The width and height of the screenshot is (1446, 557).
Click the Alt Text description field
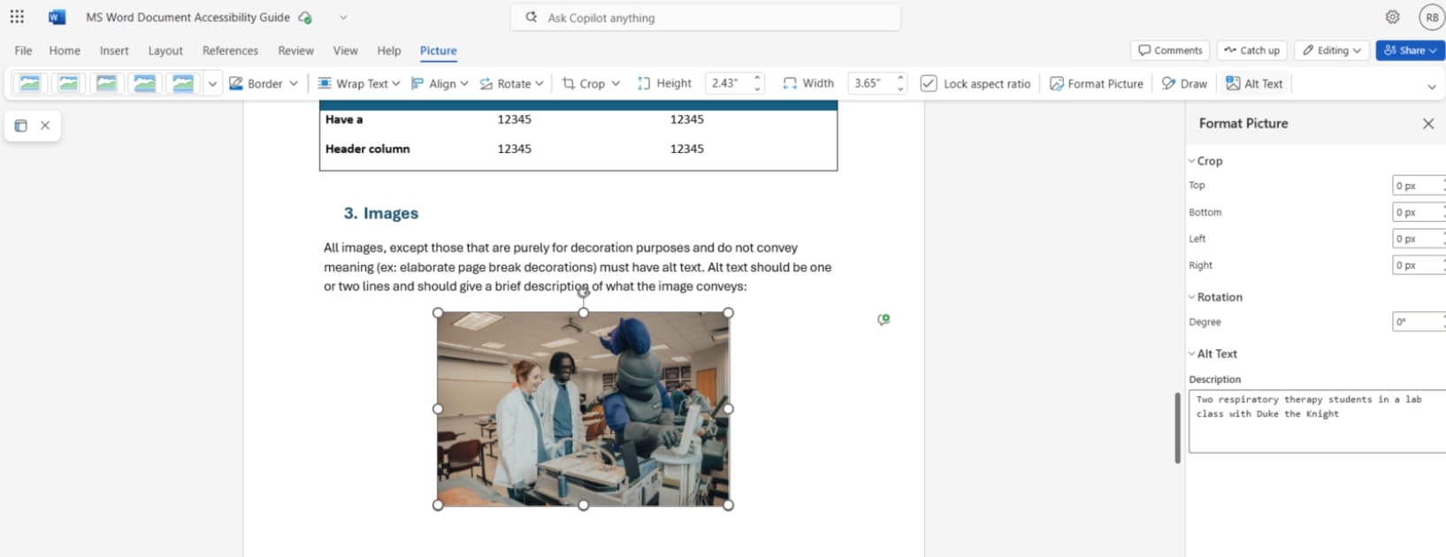tap(1316, 421)
